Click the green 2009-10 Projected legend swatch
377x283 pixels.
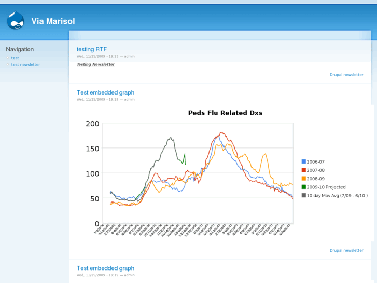[x=304, y=187]
